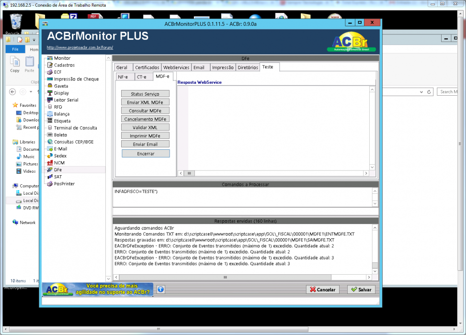Click the SAT icon in sidebar
This screenshot has width=466, height=335.
pyautogui.click(x=50, y=177)
